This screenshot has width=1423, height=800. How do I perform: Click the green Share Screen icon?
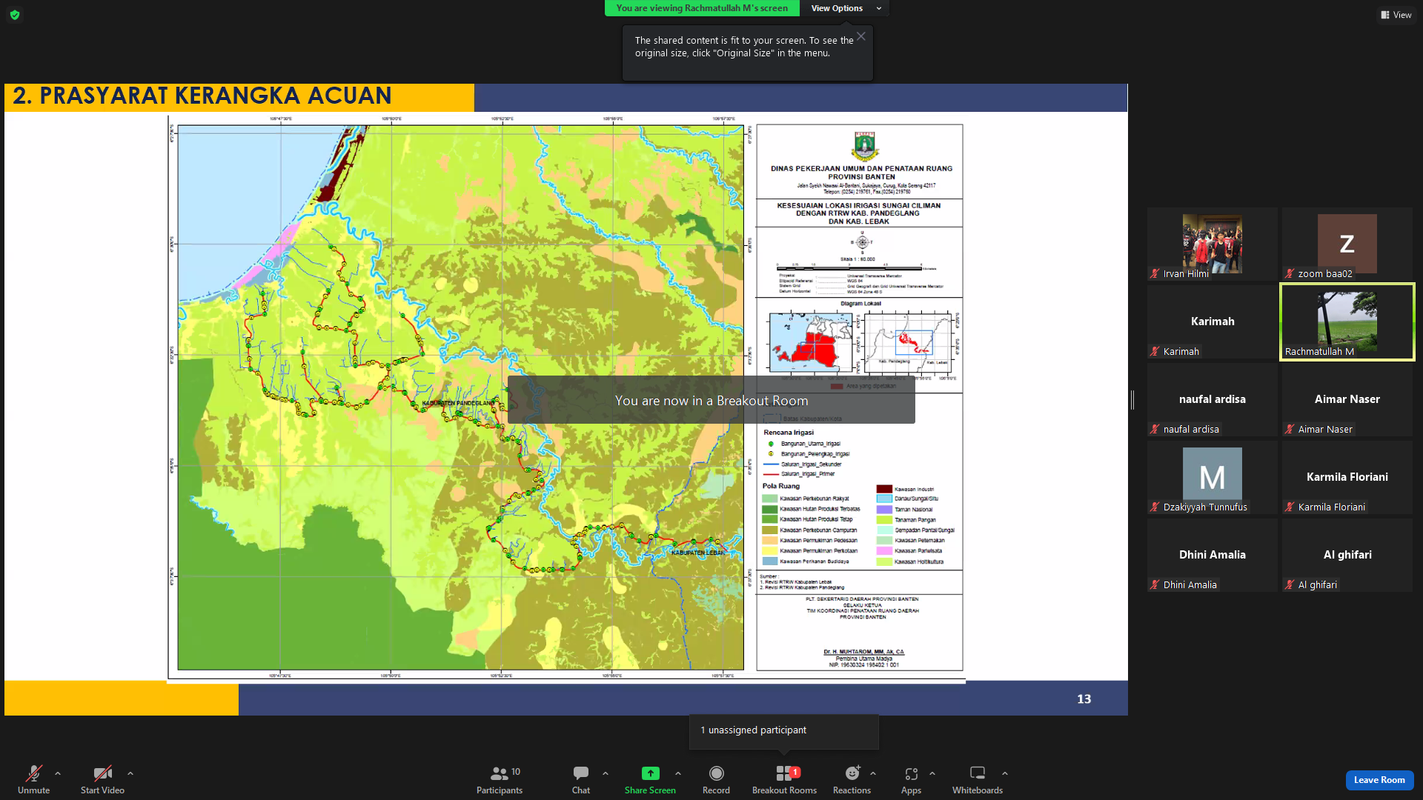click(650, 773)
